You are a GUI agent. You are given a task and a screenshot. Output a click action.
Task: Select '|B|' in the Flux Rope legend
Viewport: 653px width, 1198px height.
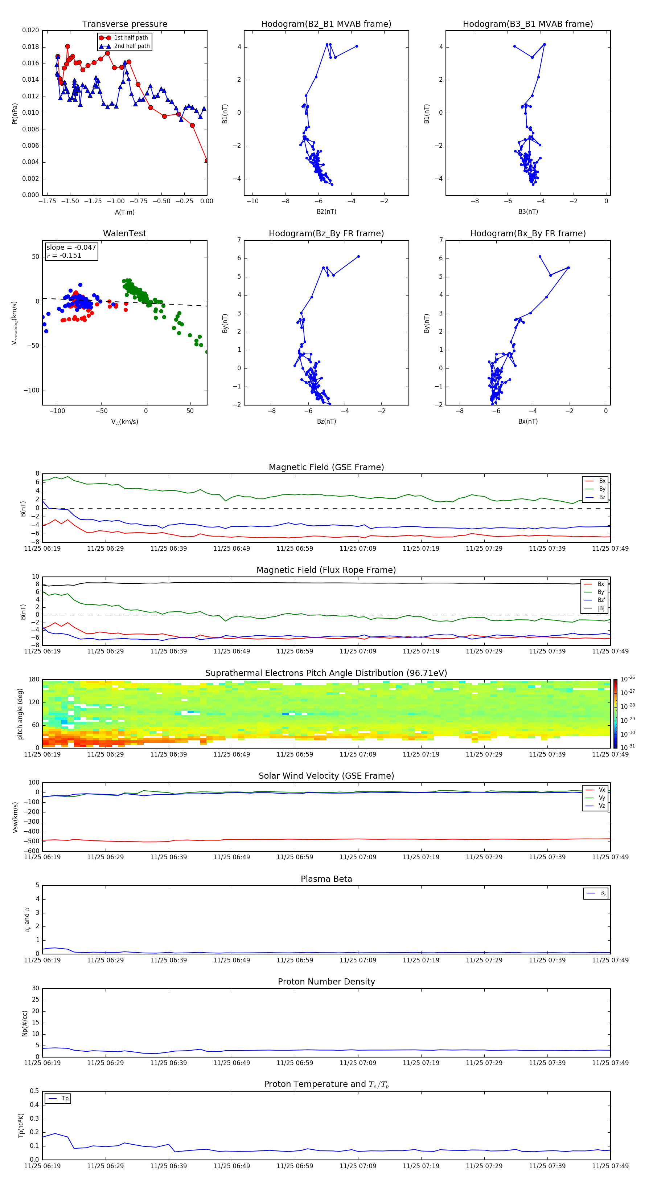pyautogui.click(x=595, y=608)
